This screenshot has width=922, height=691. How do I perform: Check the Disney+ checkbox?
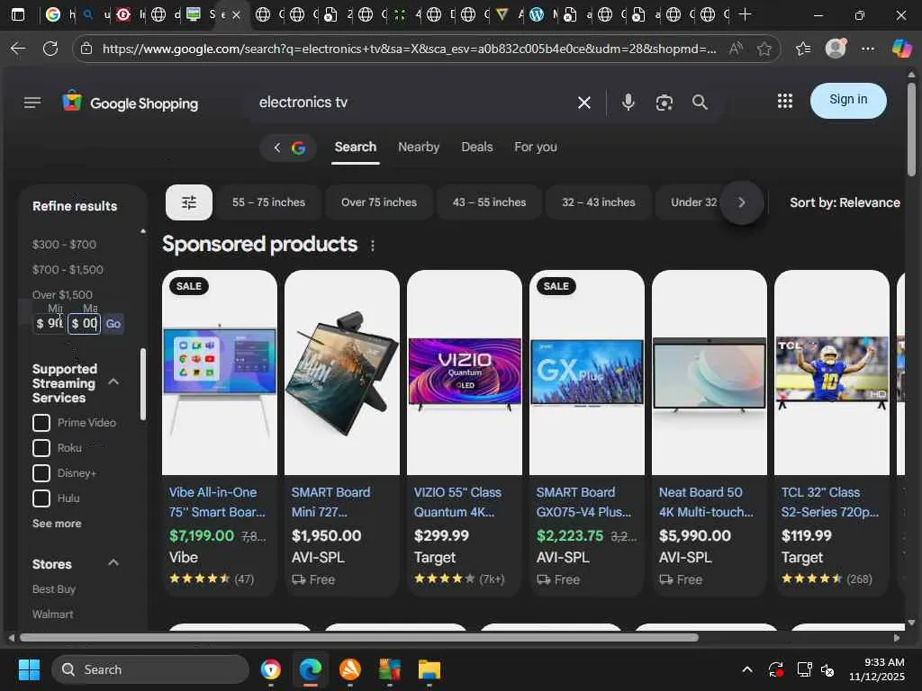(x=41, y=473)
